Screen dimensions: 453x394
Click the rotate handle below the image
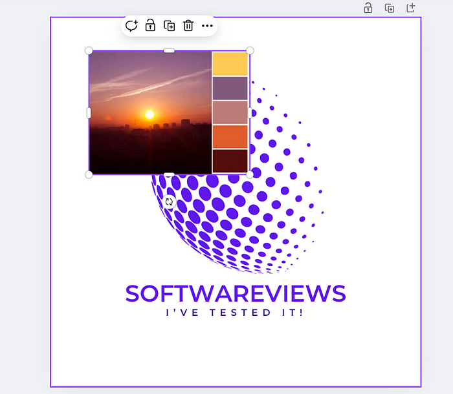click(x=169, y=202)
